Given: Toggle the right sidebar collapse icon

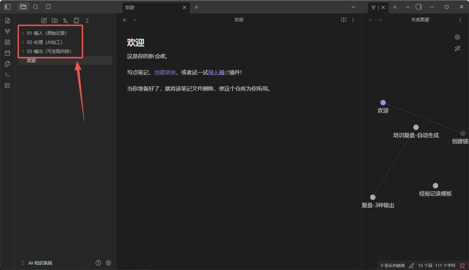Looking at the screenshot, I should click(x=419, y=7).
